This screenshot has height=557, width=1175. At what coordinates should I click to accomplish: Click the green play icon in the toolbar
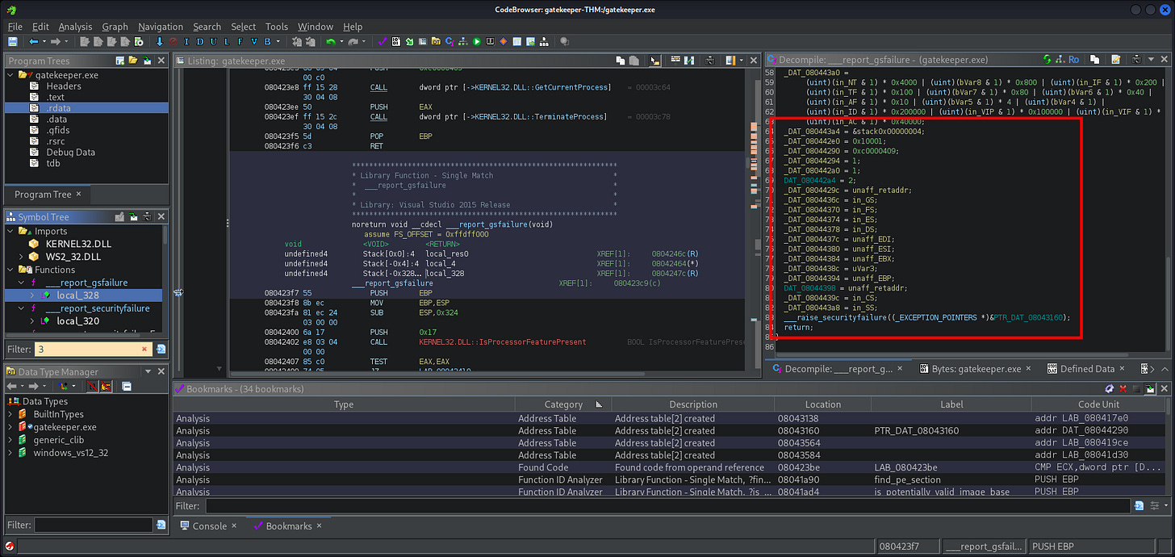click(x=477, y=41)
